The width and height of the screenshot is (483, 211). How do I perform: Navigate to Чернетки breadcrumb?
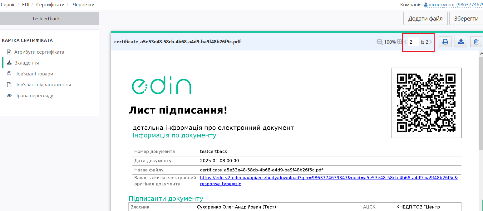point(83,5)
